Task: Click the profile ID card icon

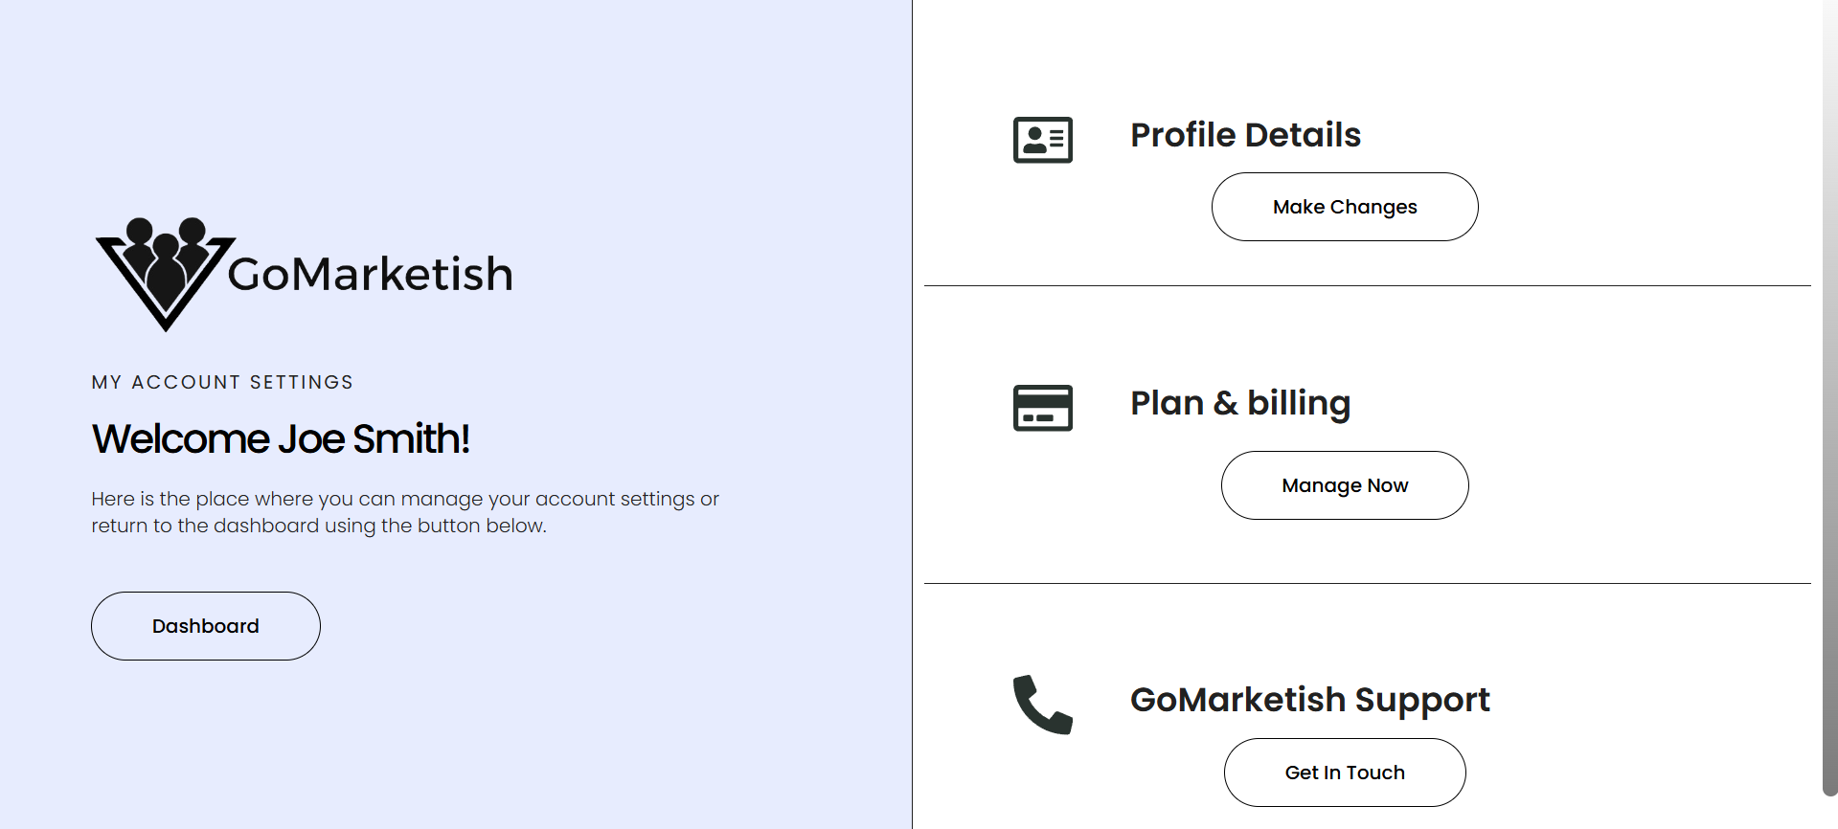Action: click(1042, 140)
